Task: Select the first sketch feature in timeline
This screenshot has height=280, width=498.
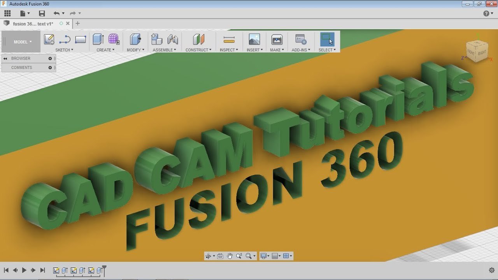Action: 56,270
